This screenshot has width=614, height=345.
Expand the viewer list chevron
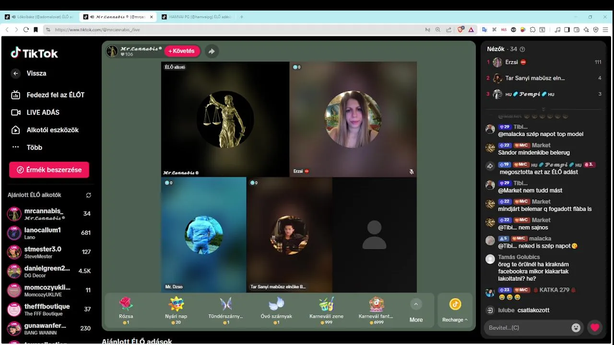pyautogui.click(x=543, y=109)
